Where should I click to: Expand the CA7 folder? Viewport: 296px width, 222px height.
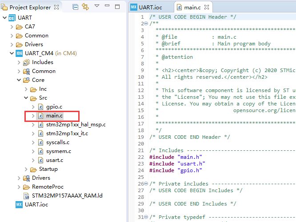pos(12,27)
